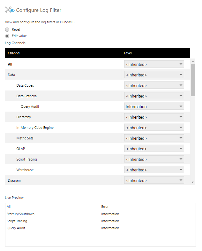Click the scroll down arrow of channel list
The width and height of the screenshot is (202, 251).
tap(193, 182)
